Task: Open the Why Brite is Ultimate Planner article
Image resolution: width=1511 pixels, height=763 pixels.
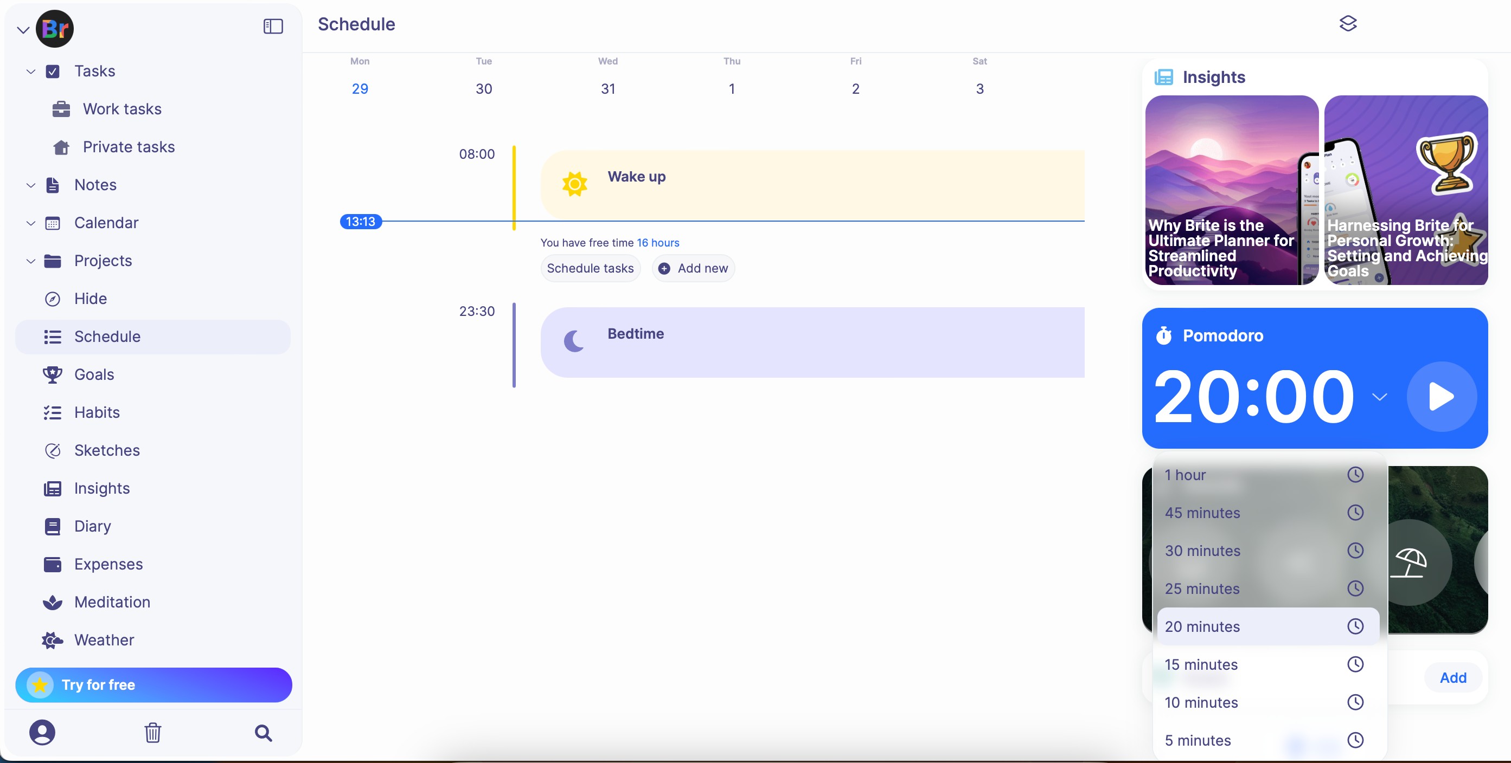Action: click(1231, 190)
